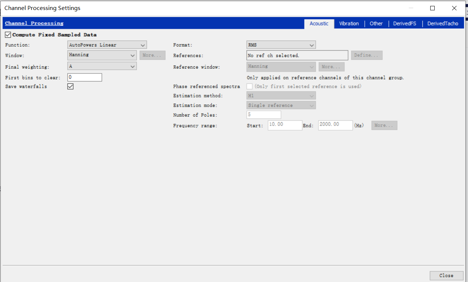Uncheck Compute Fixed Sampled Data

(x=8, y=34)
